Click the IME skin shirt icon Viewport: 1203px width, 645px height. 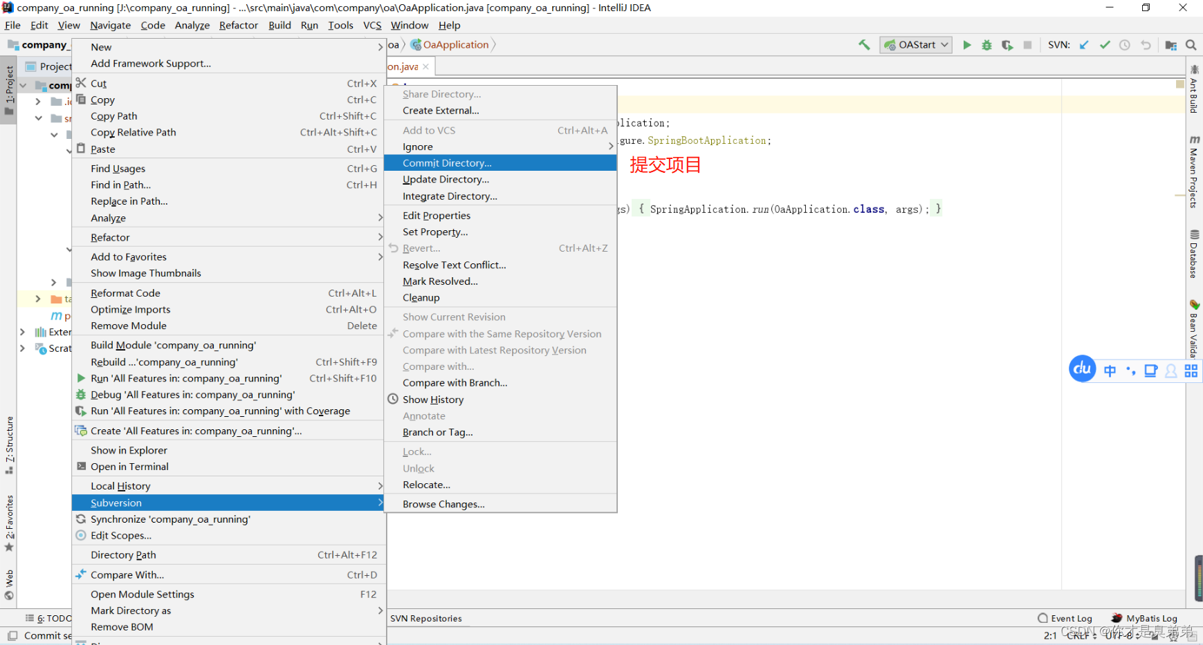pyautogui.click(x=1170, y=371)
